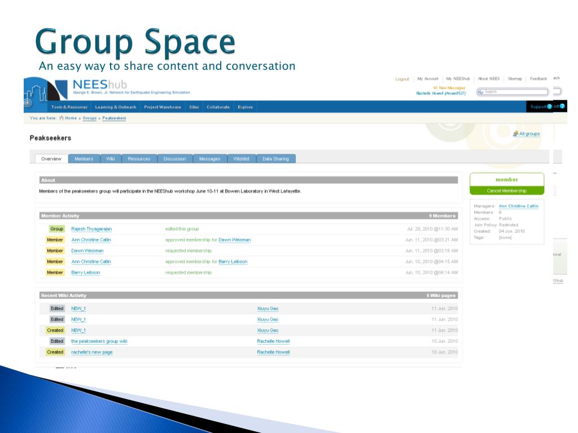The width and height of the screenshot is (578, 433).
Task: Open Rachelle Howell in rachelle's new page row
Action: 274,352
